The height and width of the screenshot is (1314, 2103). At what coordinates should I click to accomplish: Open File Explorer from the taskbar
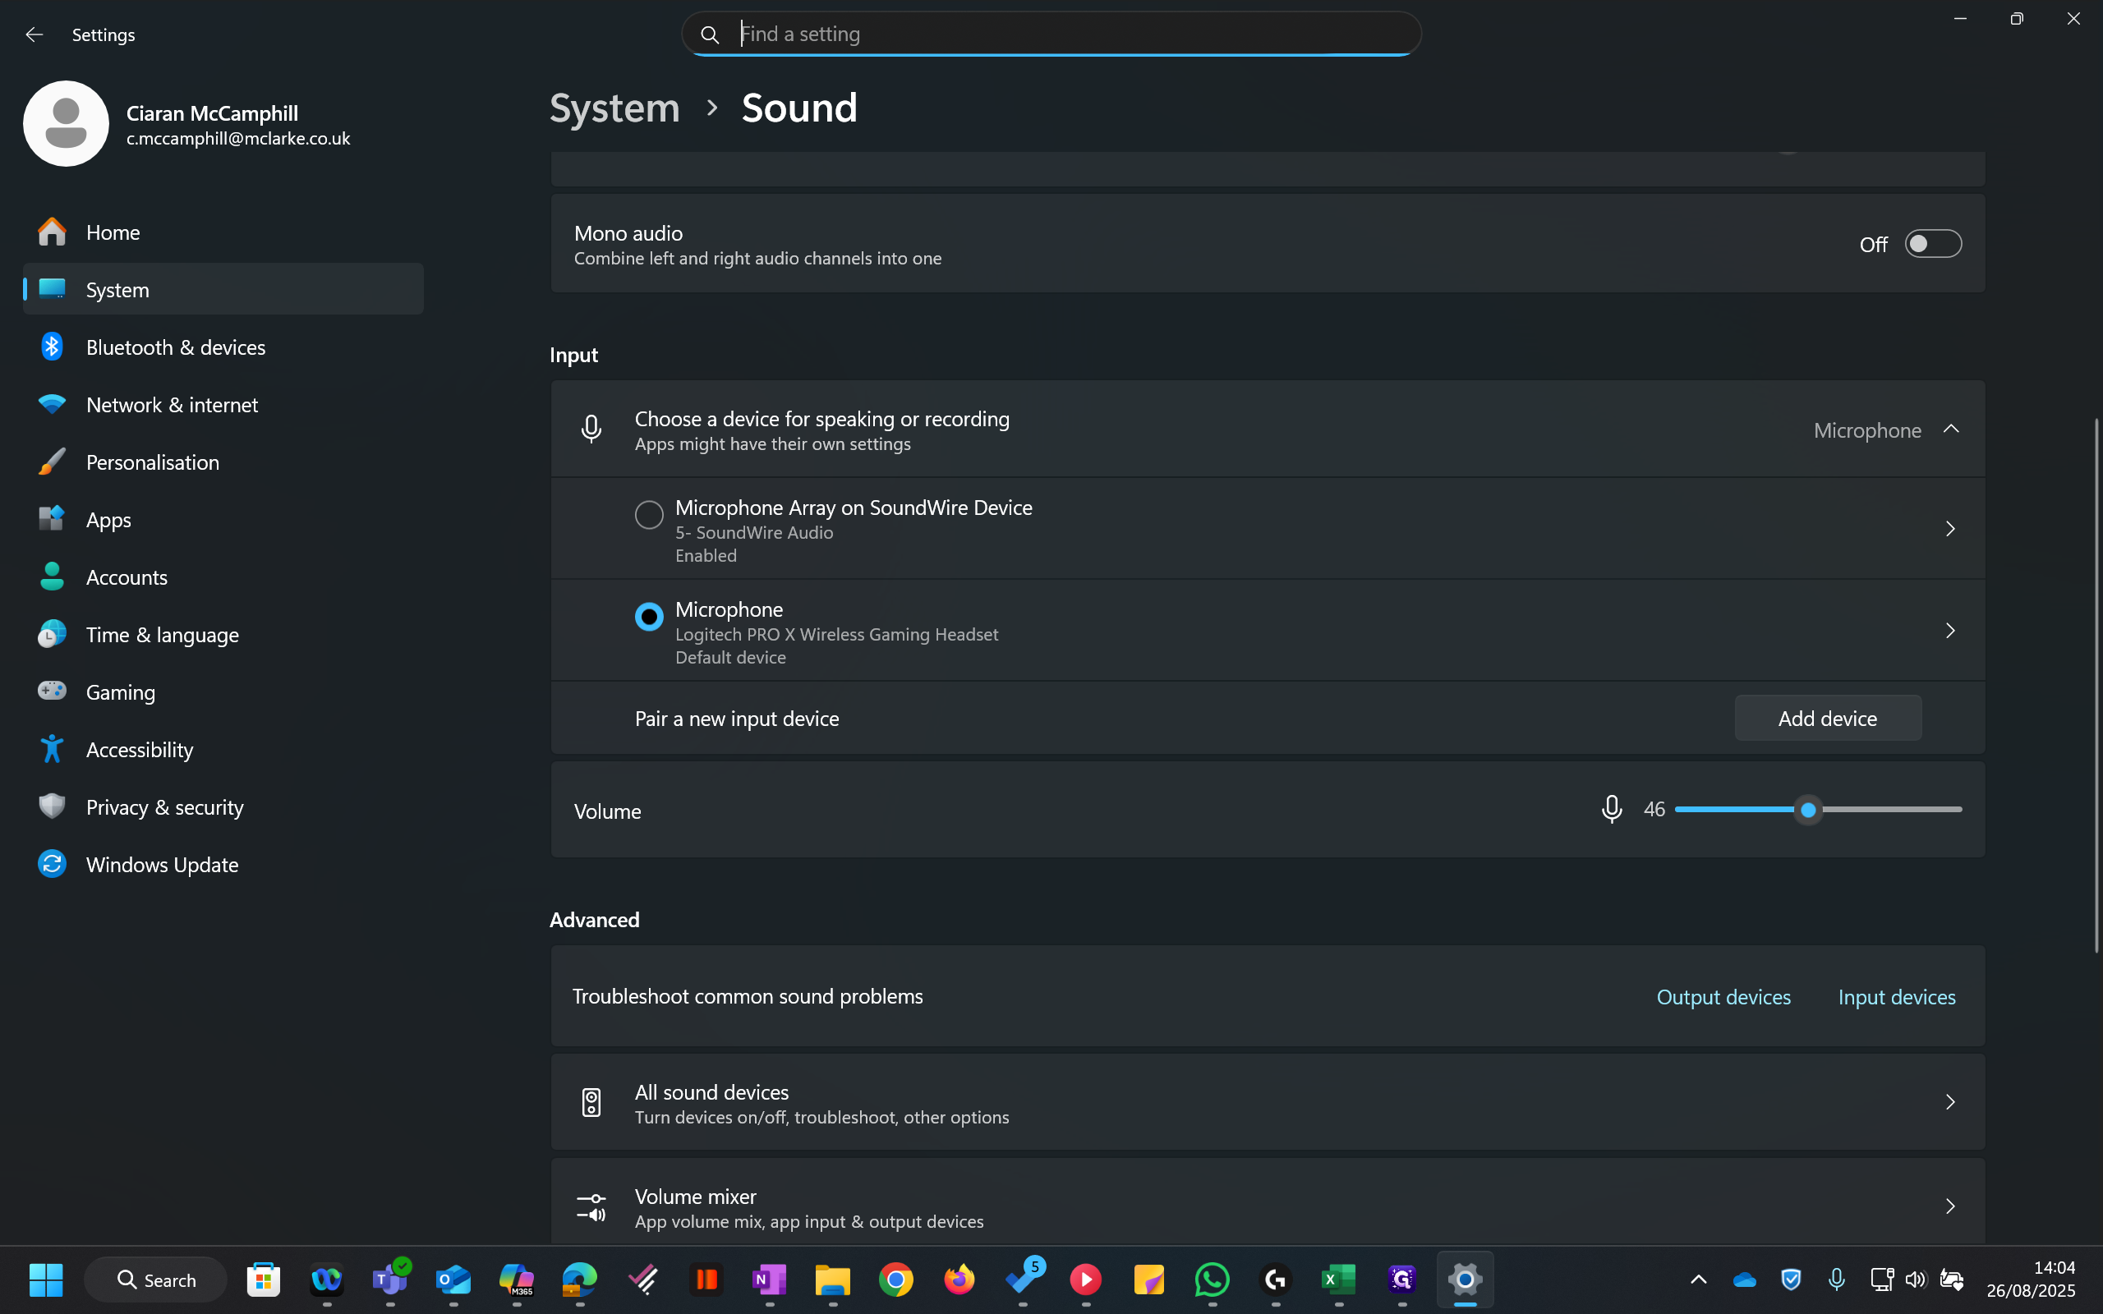point(832,1280)
